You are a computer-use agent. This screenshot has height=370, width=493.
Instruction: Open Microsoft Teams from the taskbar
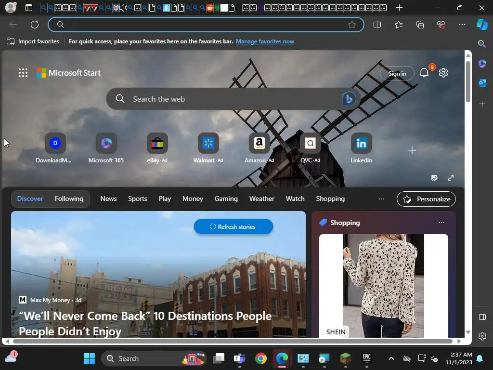point(240,358)
